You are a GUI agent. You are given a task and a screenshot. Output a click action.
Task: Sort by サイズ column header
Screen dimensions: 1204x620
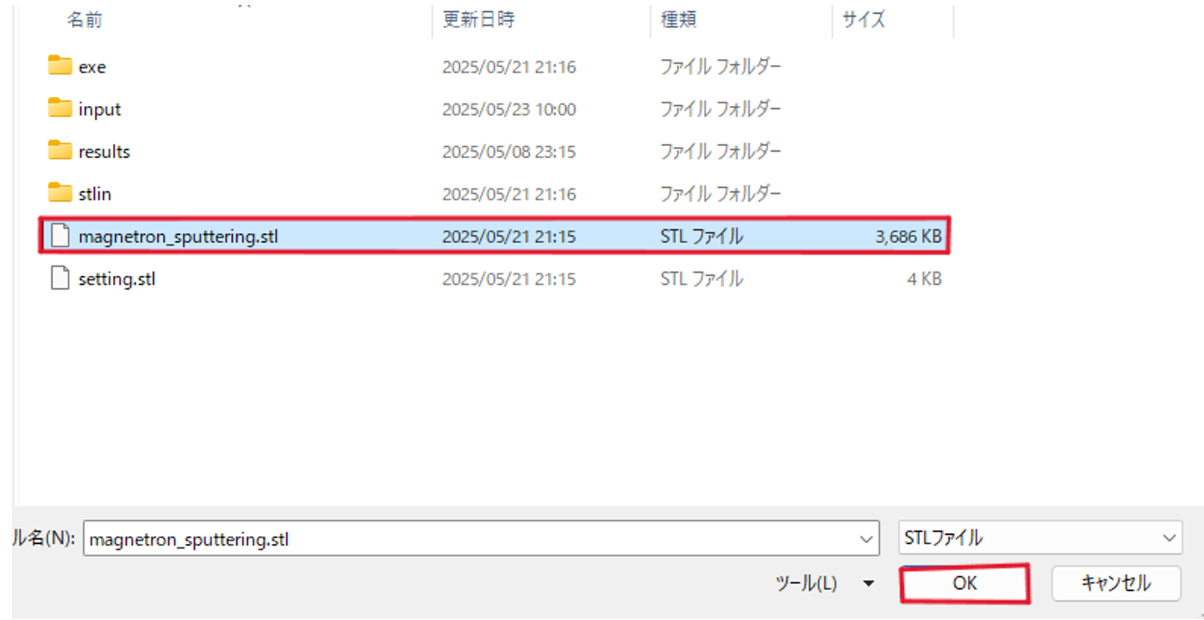click(x=863, y=19)
